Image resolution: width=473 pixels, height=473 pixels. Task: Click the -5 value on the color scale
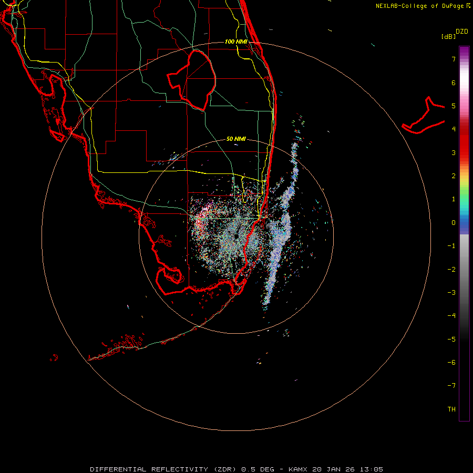pyautogui.click(x=451, y=340)
